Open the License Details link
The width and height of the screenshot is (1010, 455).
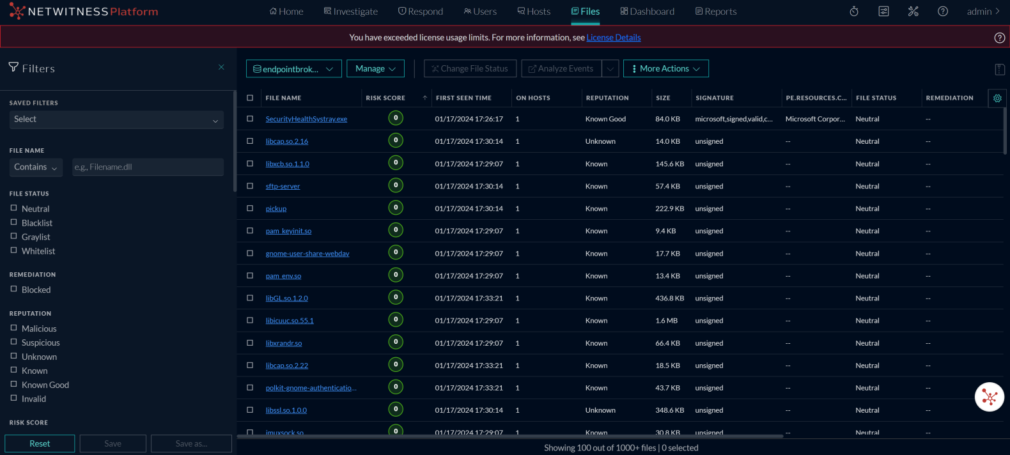click(x=613, y=38)
